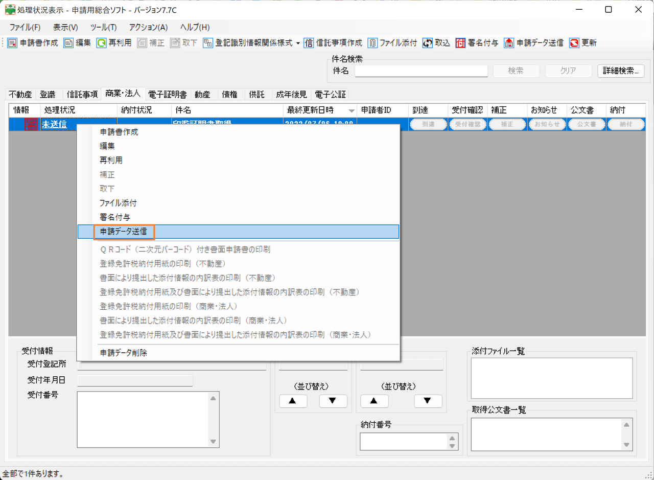Click the 件名 search input field
654x480 pixels.
pos(421,71)
